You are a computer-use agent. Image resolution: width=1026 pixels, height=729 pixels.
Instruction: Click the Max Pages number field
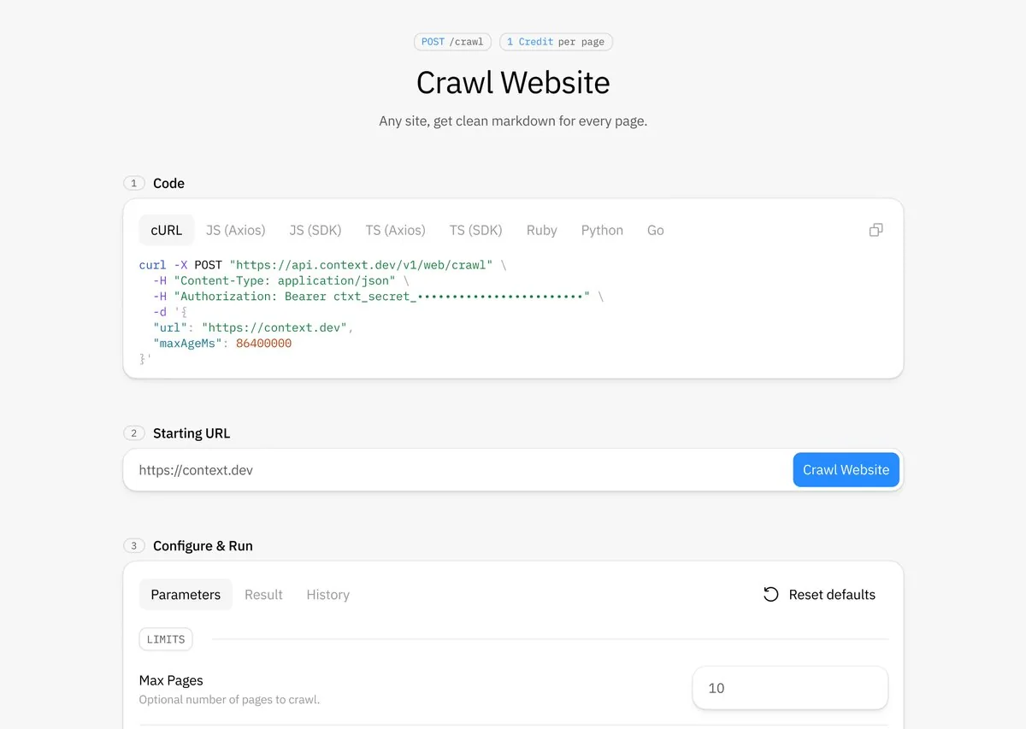(790, 688)
